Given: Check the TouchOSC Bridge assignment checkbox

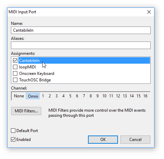Looking at the screenshot, I should [x=15, y=80].
